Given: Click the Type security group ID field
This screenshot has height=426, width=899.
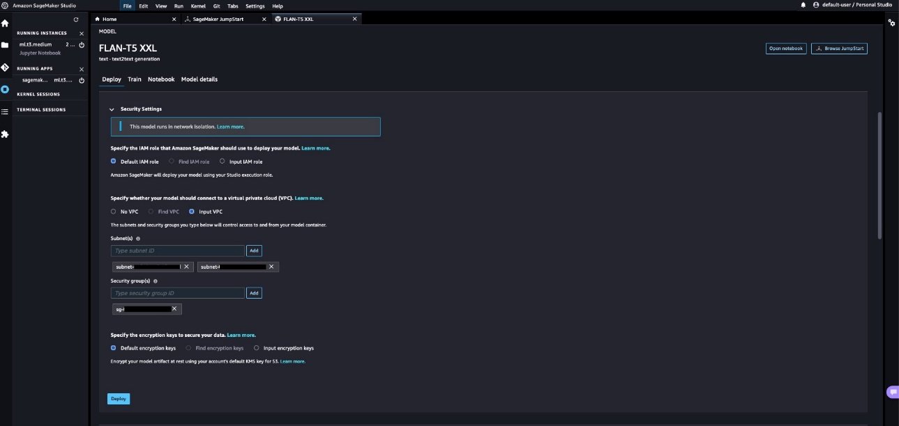Looking at the screenshot, I should tap(178, 293).
